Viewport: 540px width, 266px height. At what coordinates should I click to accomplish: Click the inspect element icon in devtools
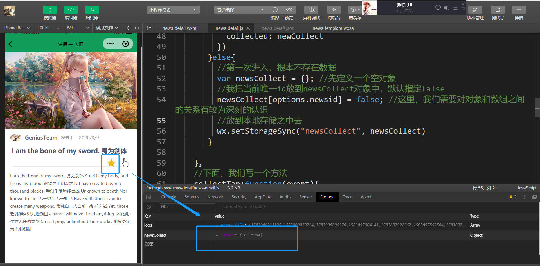pyautogui.click(x=149, y=197)
